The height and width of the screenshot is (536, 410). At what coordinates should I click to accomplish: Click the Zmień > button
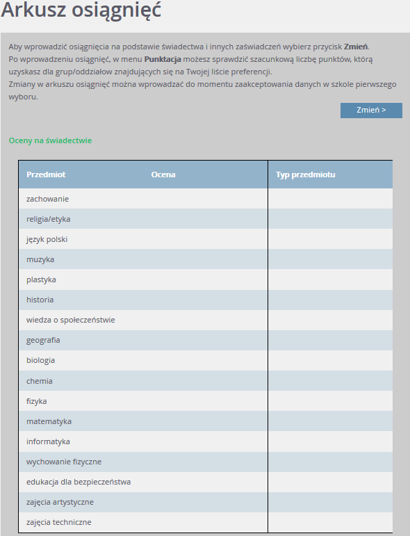point(371,111)
